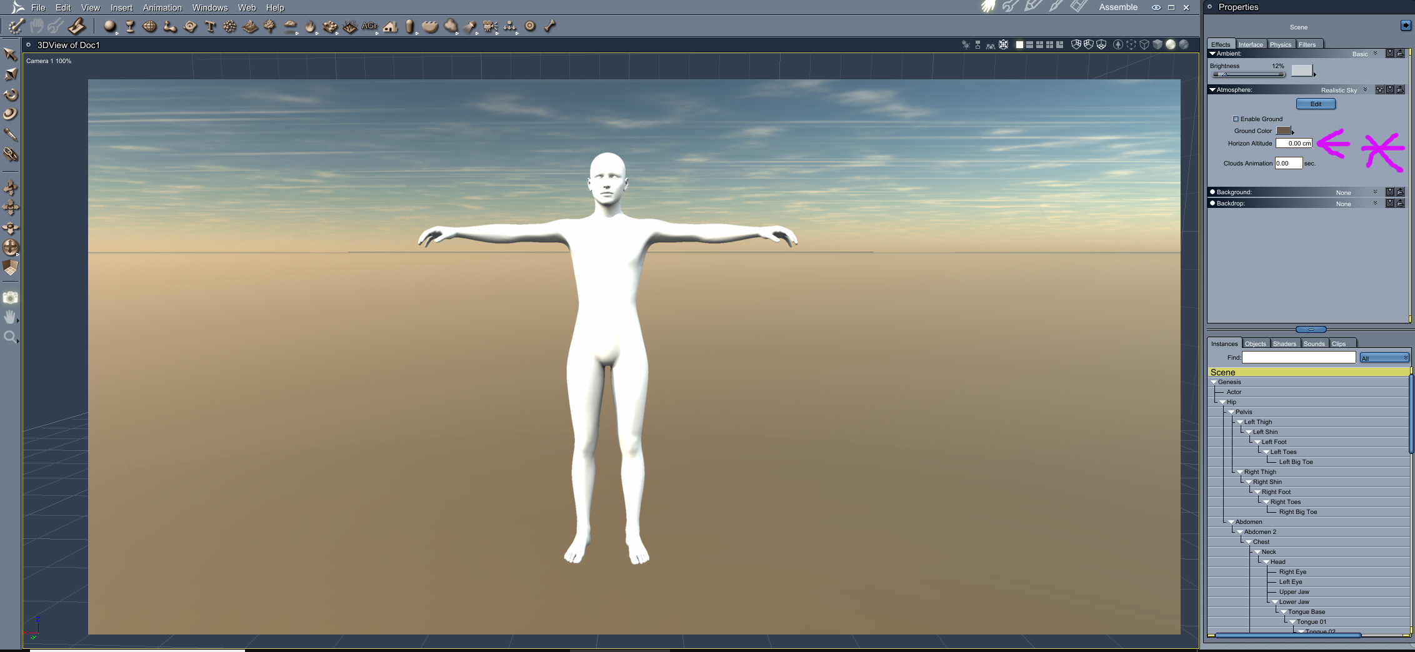
Task: Switch to the Shaders tab
Action: [x=1284, y=343]
